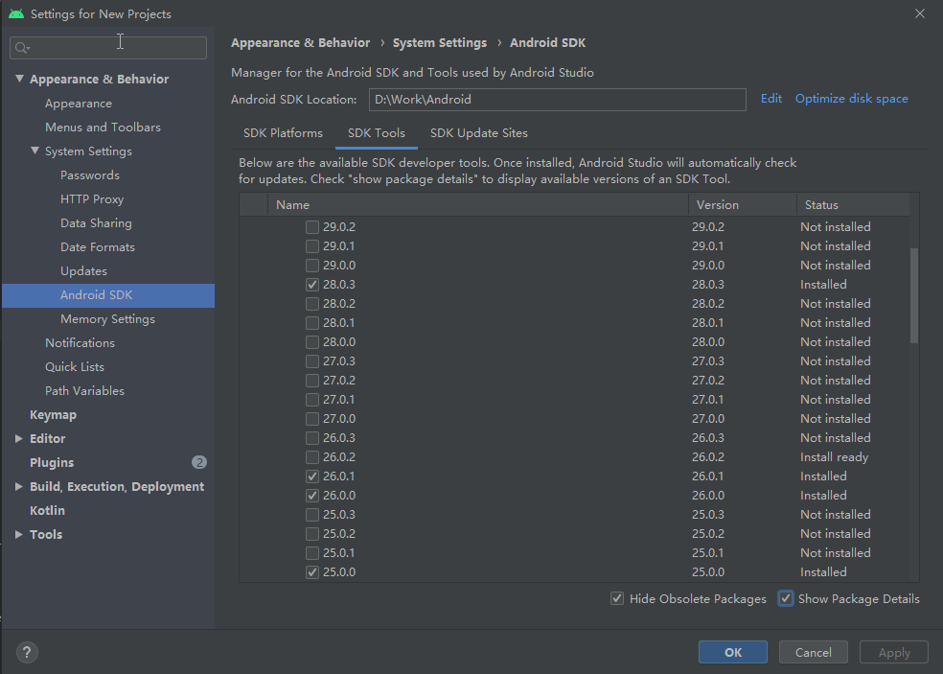Viewport: 943px width, 674px height.
Task: Check the 26.0.2 package checkbox
Action: click(312, 456)
